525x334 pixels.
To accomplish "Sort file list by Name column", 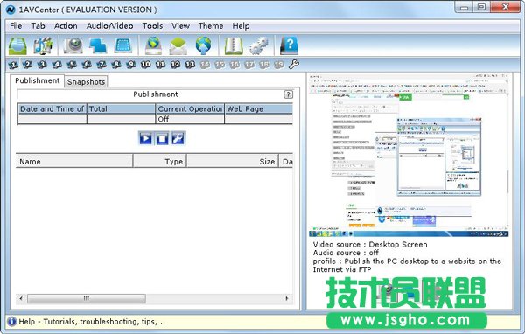I will coord(74,161).
